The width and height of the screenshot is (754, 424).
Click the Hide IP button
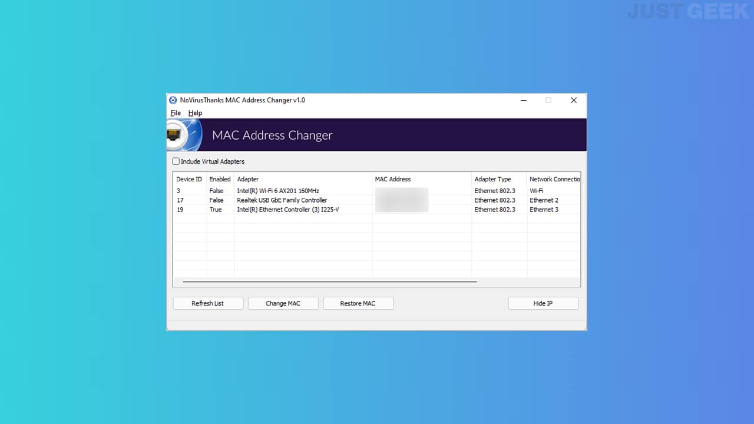(543, 303)
